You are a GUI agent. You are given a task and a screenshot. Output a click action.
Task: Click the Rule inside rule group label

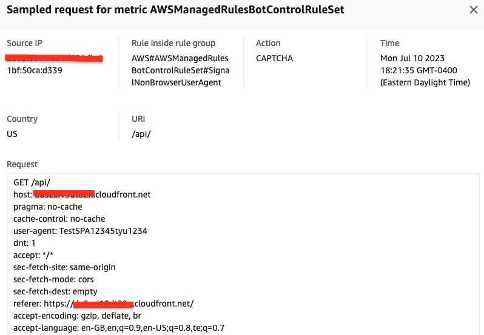pyautogui.click(x=173, y=43)
